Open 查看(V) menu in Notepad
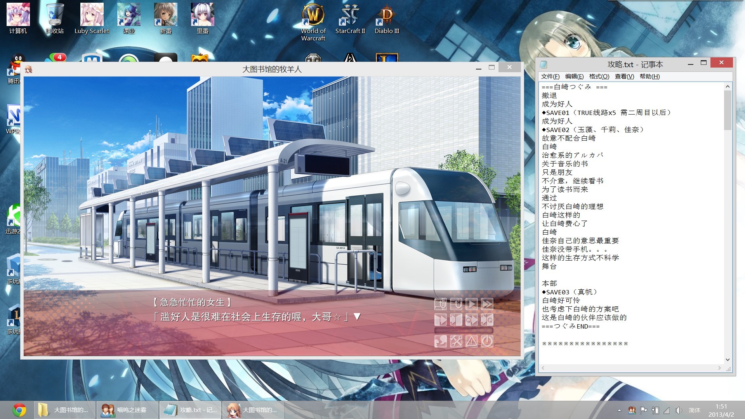Screen dimensions: 745x419 pos(624,76)
